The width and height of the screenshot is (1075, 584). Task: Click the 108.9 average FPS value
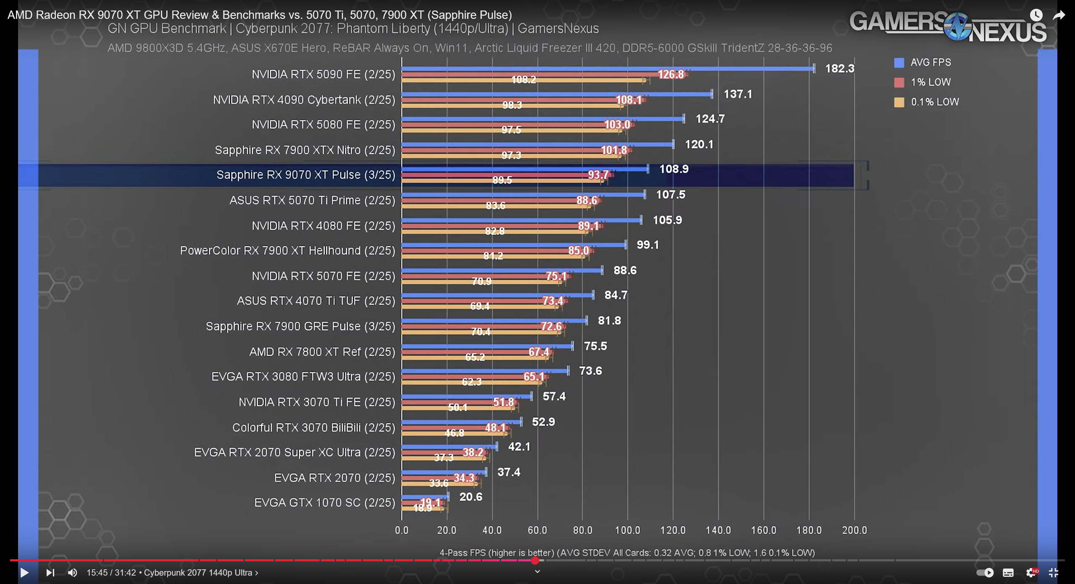[x=674, y=169]
